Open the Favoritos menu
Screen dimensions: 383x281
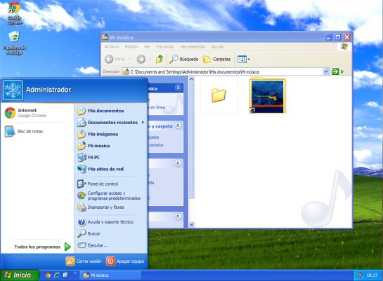165,47
